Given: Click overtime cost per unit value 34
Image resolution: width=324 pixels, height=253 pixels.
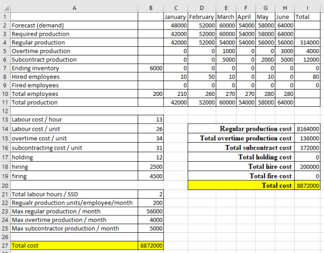Looking at the screenshot, I should tap(150, 138).
